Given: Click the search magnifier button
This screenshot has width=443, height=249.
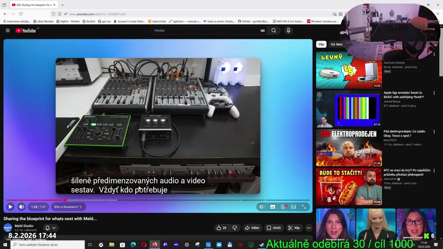Looking at the screenshot, I should tap(274, 30).
